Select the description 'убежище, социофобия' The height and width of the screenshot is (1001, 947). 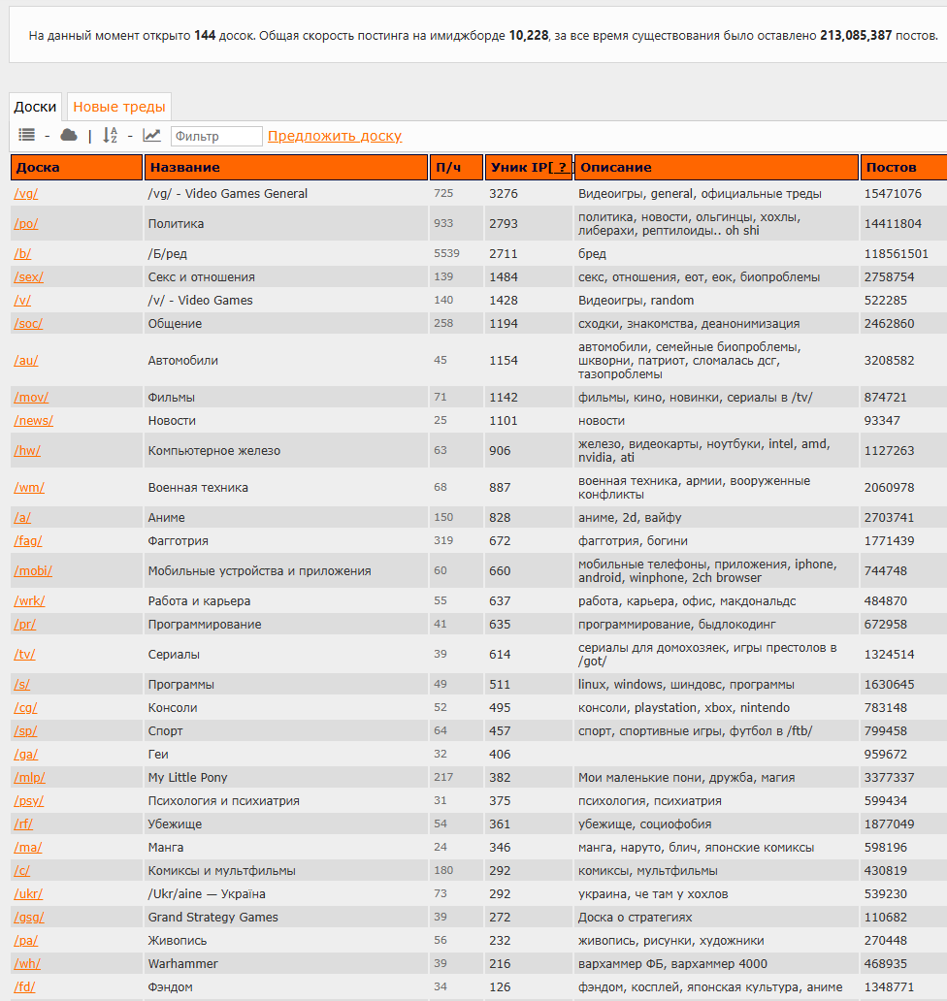pos(645,824)
